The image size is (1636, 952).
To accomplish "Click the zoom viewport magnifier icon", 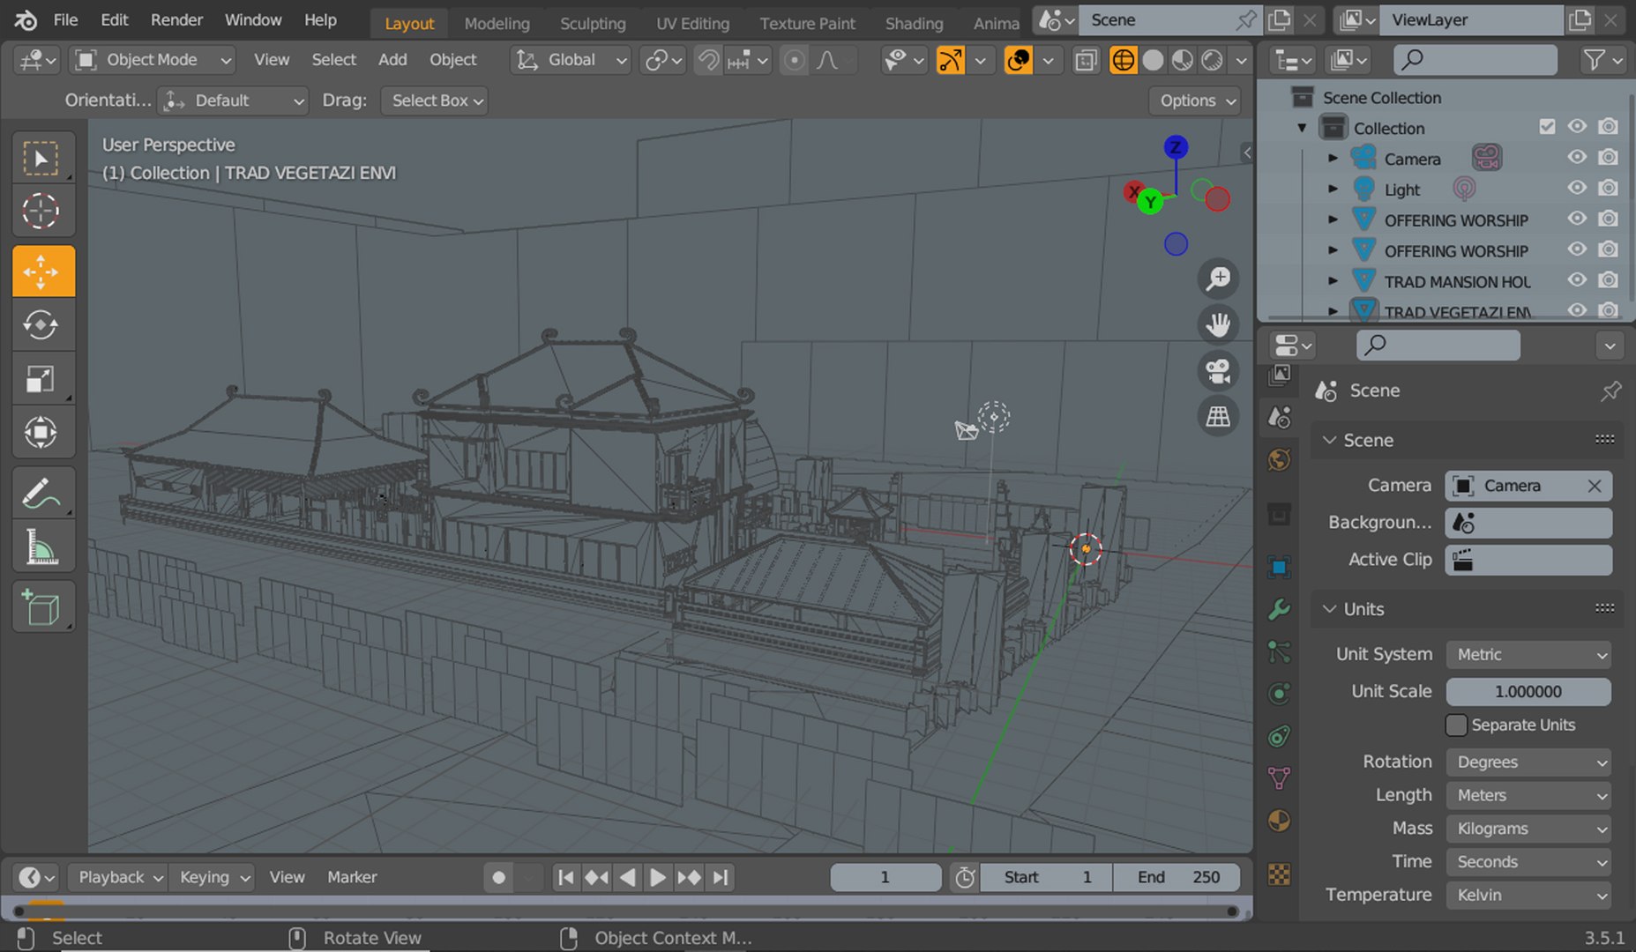I will click(1218, 279).
